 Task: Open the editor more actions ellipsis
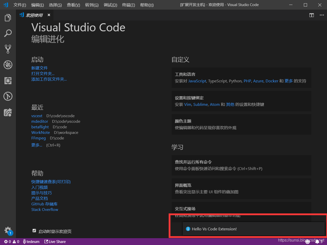[322, 15]
